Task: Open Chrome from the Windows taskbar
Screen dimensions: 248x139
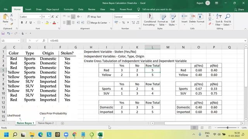Action: 74,135
